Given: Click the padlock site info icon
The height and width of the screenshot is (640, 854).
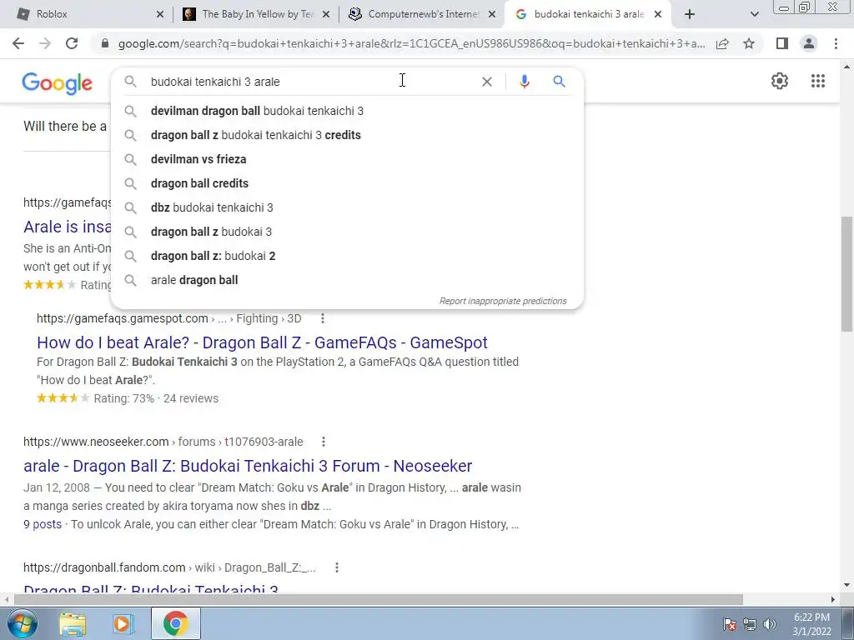Looking at the screenshot, I should [x=105, y=43].
